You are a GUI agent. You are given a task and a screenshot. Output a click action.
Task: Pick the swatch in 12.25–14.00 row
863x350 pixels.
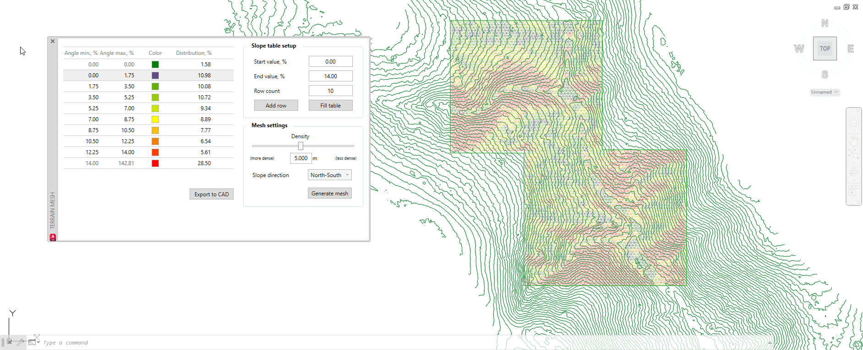pyautogui.click(x=155, y=152)
